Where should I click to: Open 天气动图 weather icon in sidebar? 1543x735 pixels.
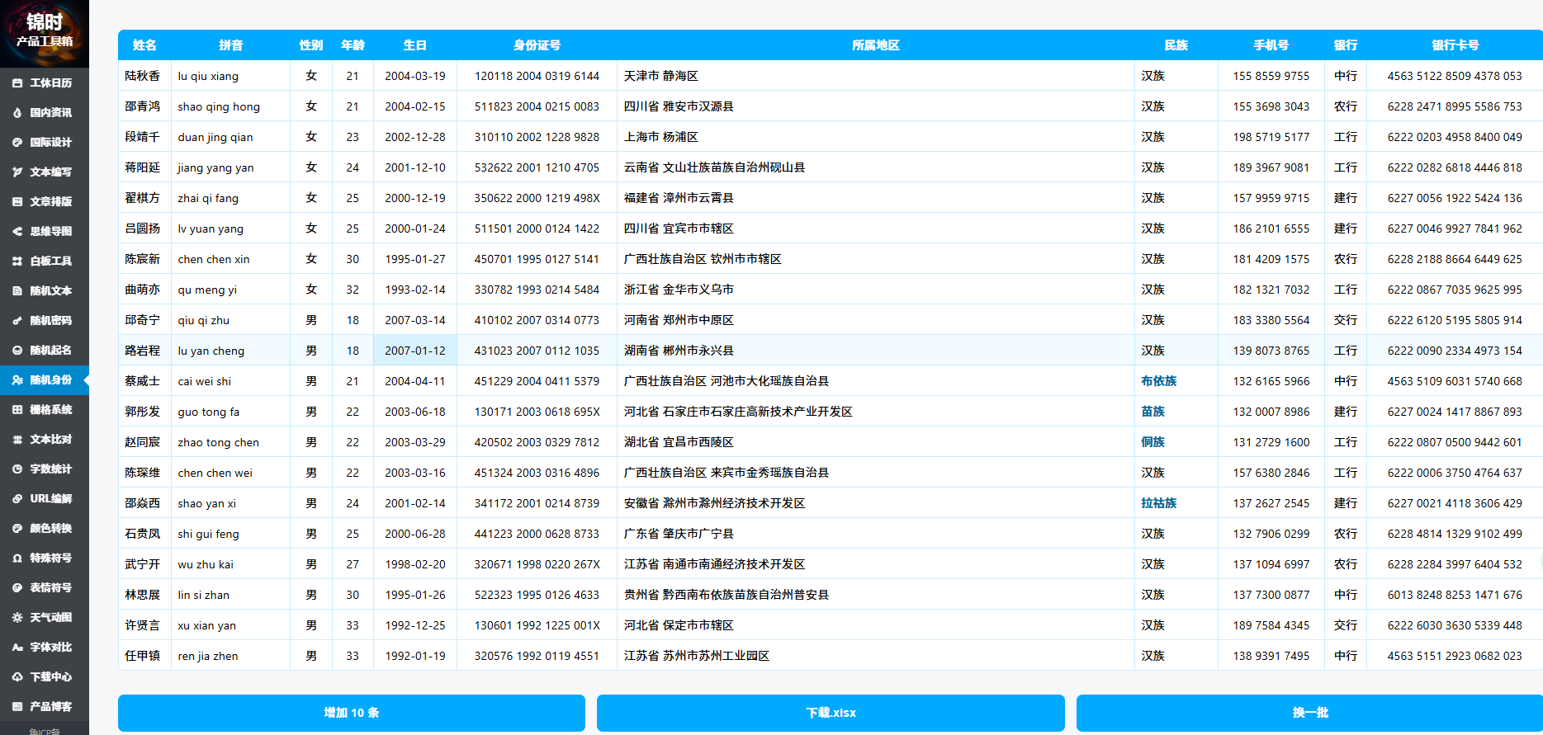pos(17,618)
